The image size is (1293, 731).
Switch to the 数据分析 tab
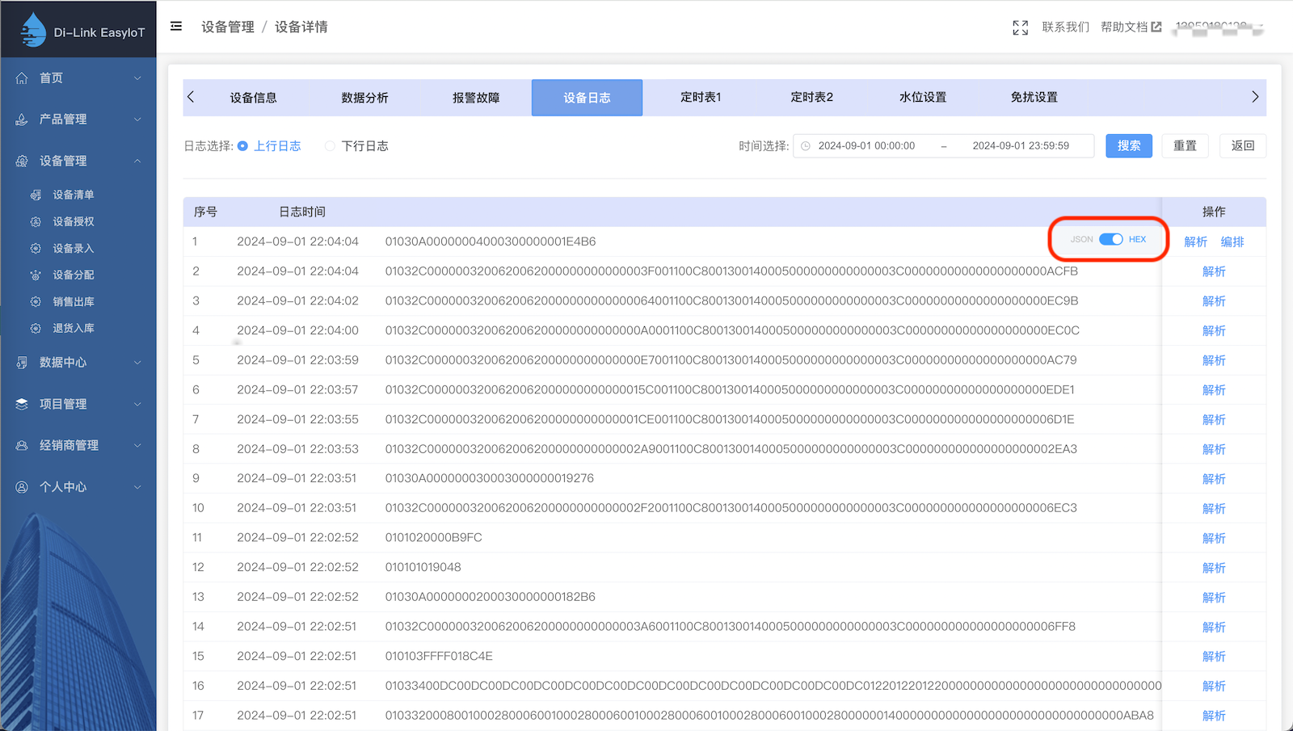click(x=364, y=98)
